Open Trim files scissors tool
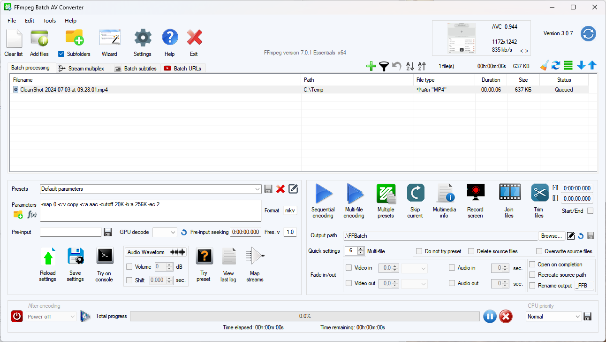Screen dimensions: 606x342 tap(539, 193)
